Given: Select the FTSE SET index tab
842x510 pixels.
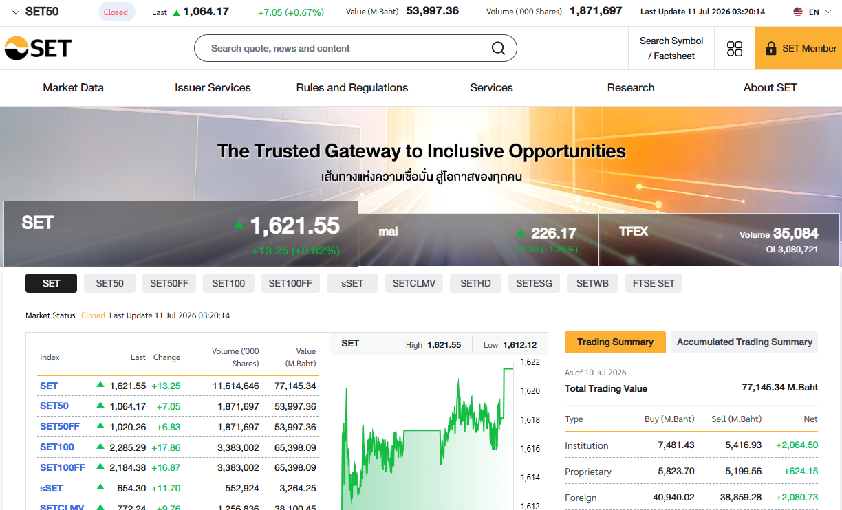Looking at the screenshot, I should coord(654,283).
